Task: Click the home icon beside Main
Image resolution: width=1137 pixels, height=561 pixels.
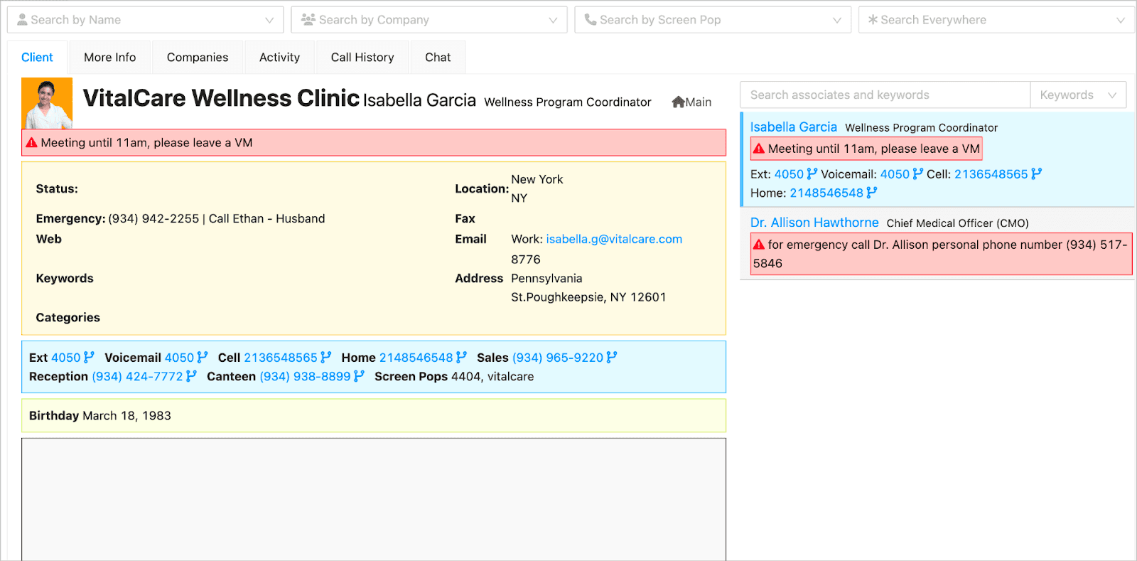Action: [678, 102]
